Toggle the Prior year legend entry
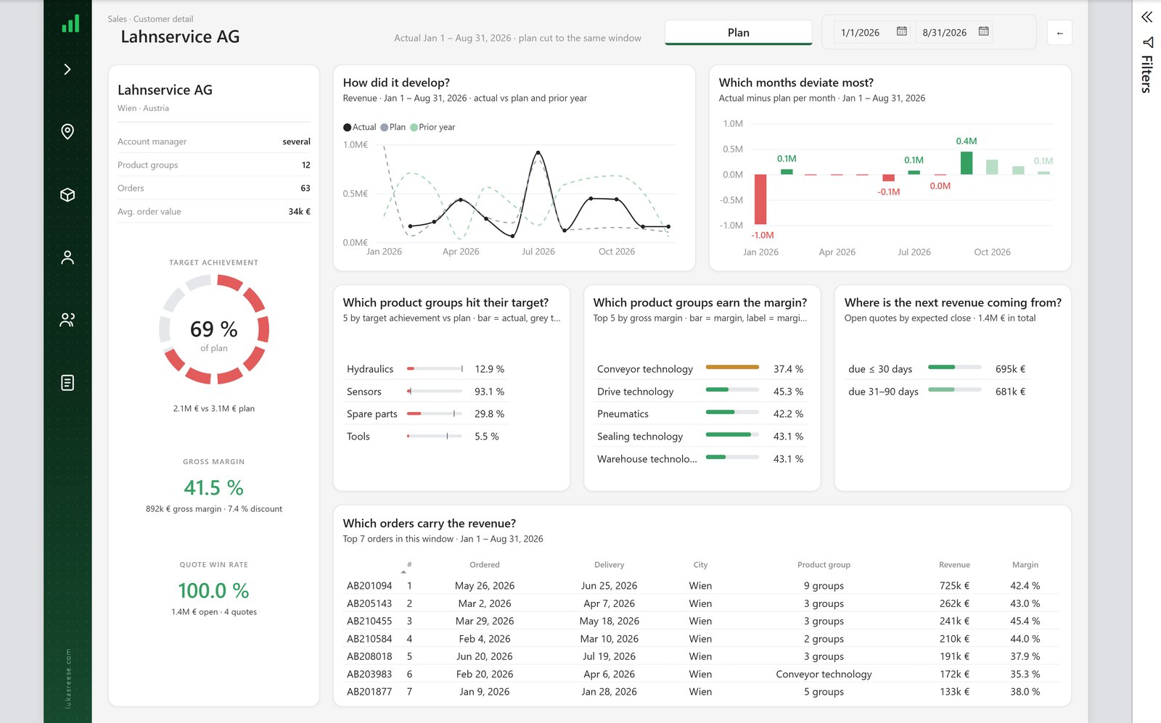Image resolution: width=1161 pixels, height=723 pixels. [x=432, y=127]
